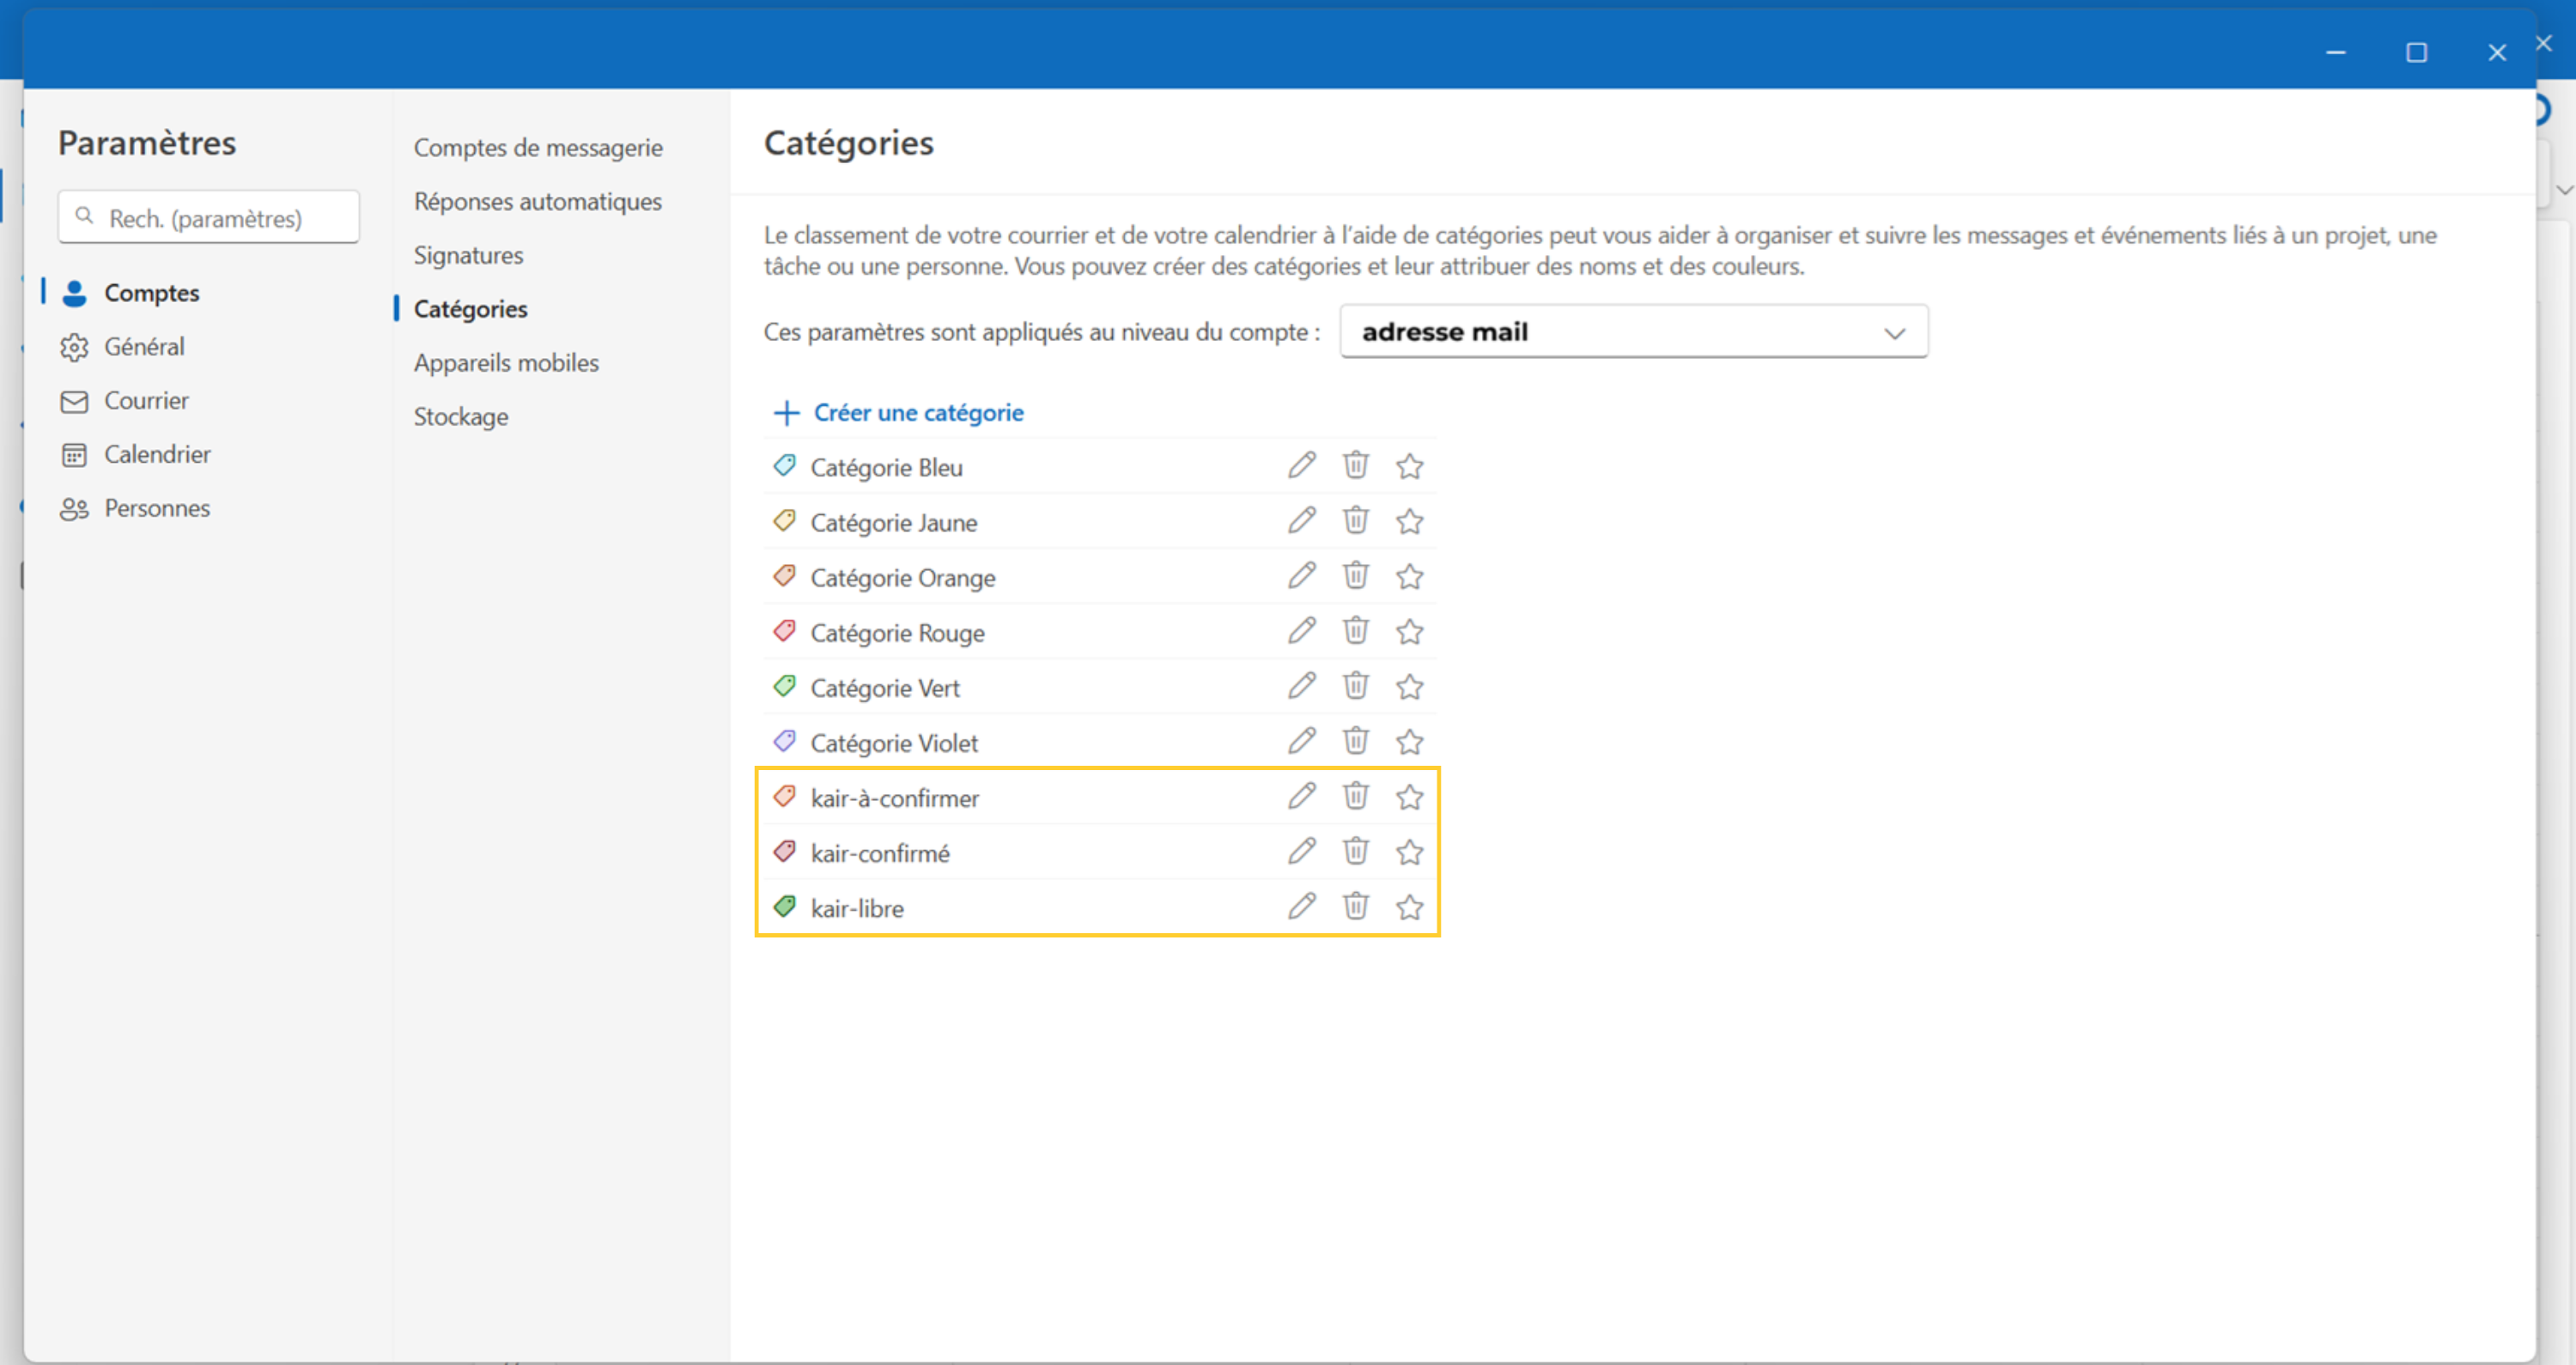Open the adresse mail account dropdown
Screen dimensions: 2576x1365
click(x=1633, y=332)
